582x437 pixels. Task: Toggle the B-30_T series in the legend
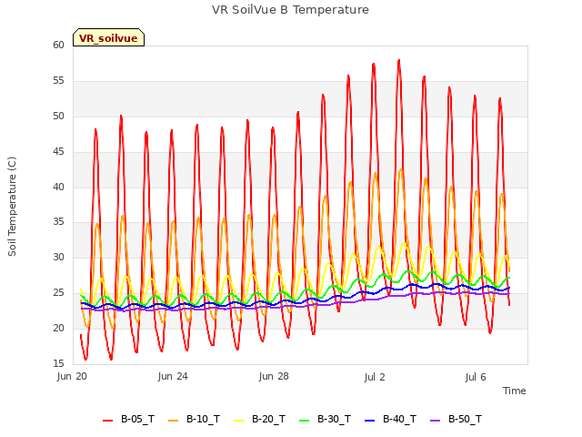[x=325, y=420]
